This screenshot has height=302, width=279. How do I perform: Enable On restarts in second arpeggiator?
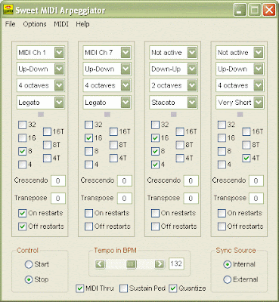pos(88,213)
